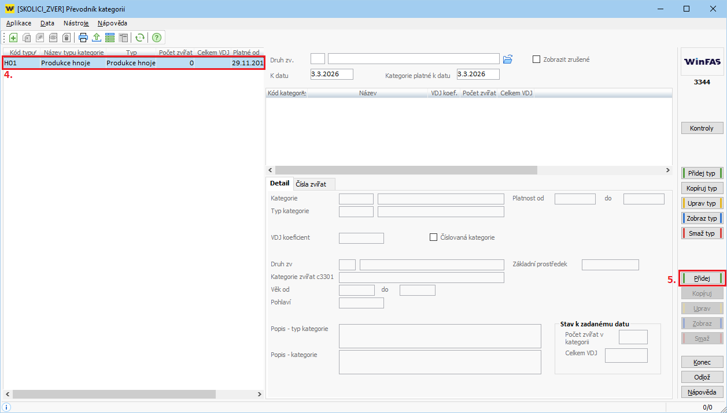Click the category grid's right scroll arrow
The image size is (727, 413).
click(x=668, y=170)
